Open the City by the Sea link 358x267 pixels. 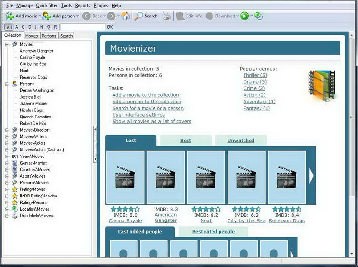tap(246, 220)
